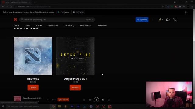Bookmark the page with star icon
The image size is (195, 109).
click(x=163, y=7)
